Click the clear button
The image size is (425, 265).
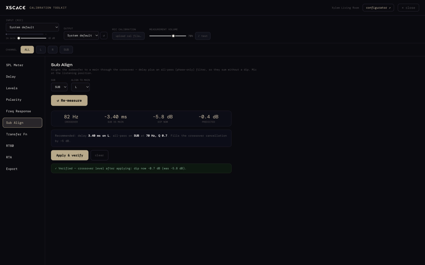pos(100,155)
